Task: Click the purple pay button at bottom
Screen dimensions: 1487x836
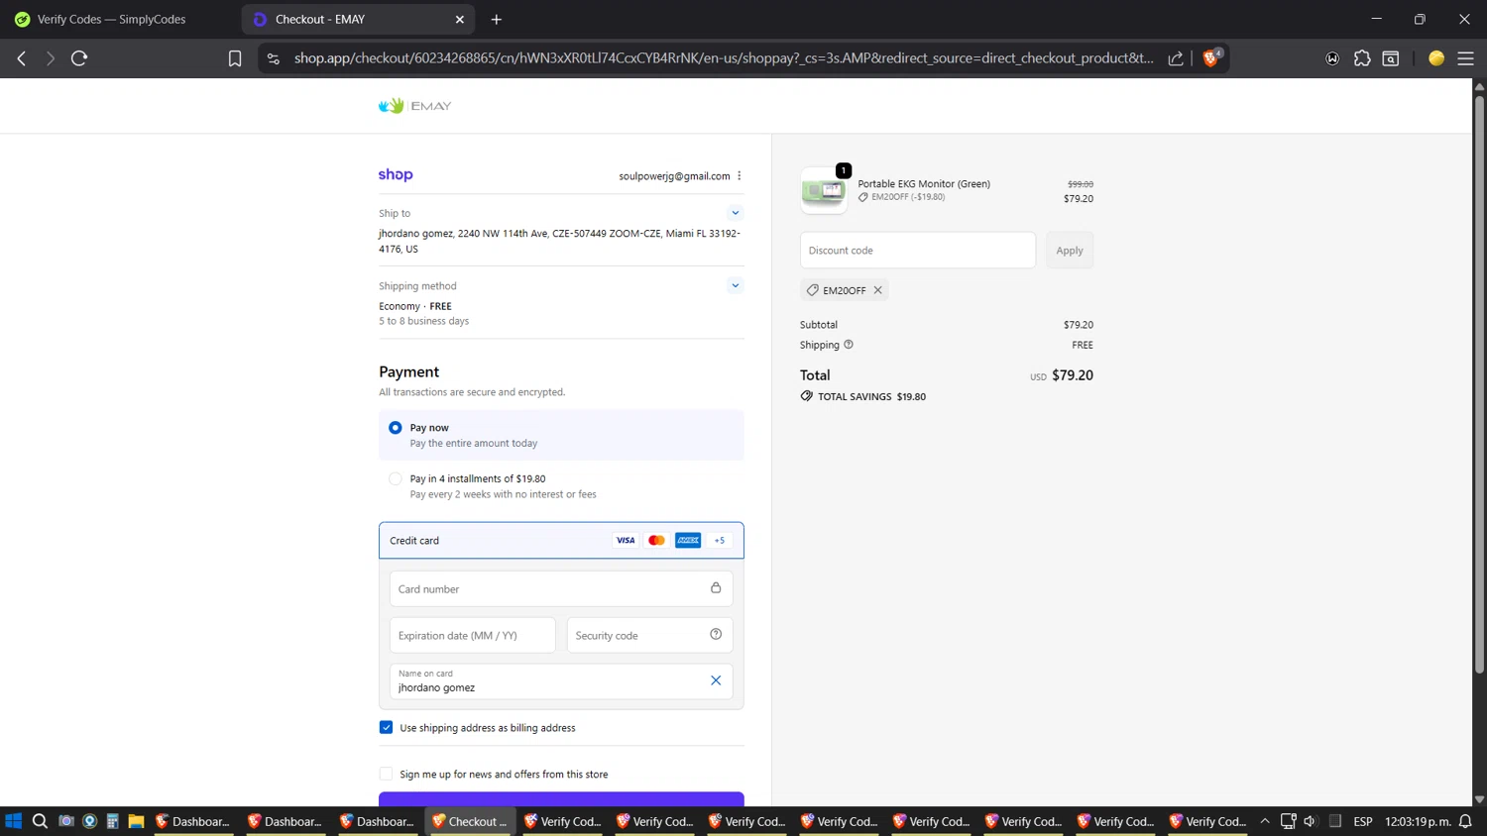Action: [x=561, y=799]
